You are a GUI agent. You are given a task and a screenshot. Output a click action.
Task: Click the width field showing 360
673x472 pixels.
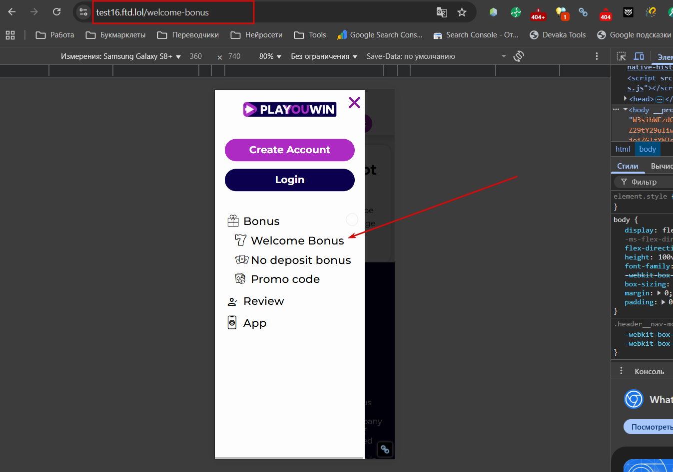(x=196, y=56)
